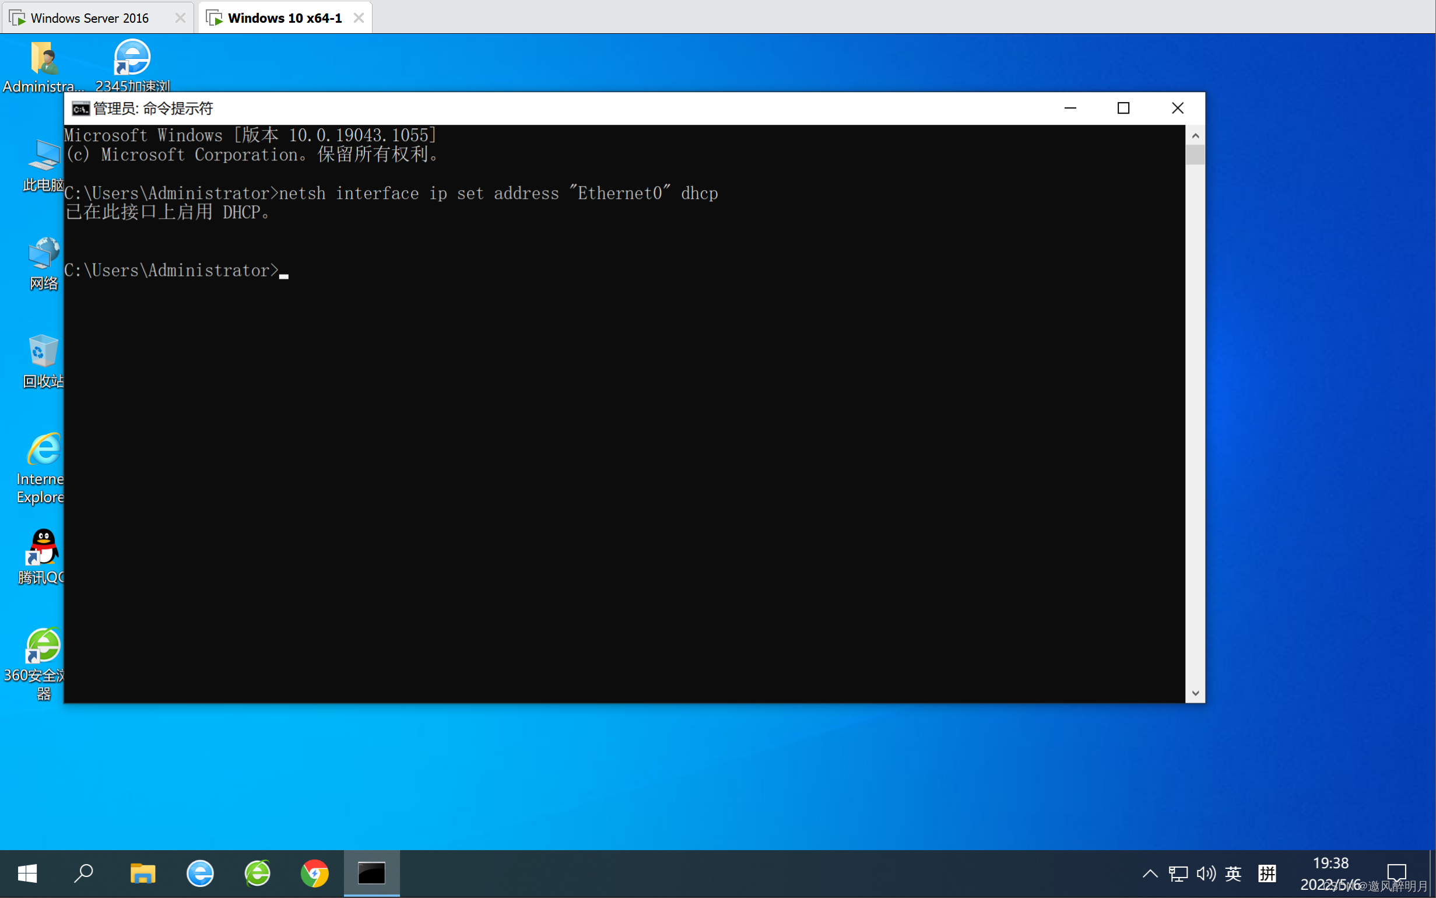
Task: Open the Windows Start menu
Action: pyautogui.click(x=27, y=873)
